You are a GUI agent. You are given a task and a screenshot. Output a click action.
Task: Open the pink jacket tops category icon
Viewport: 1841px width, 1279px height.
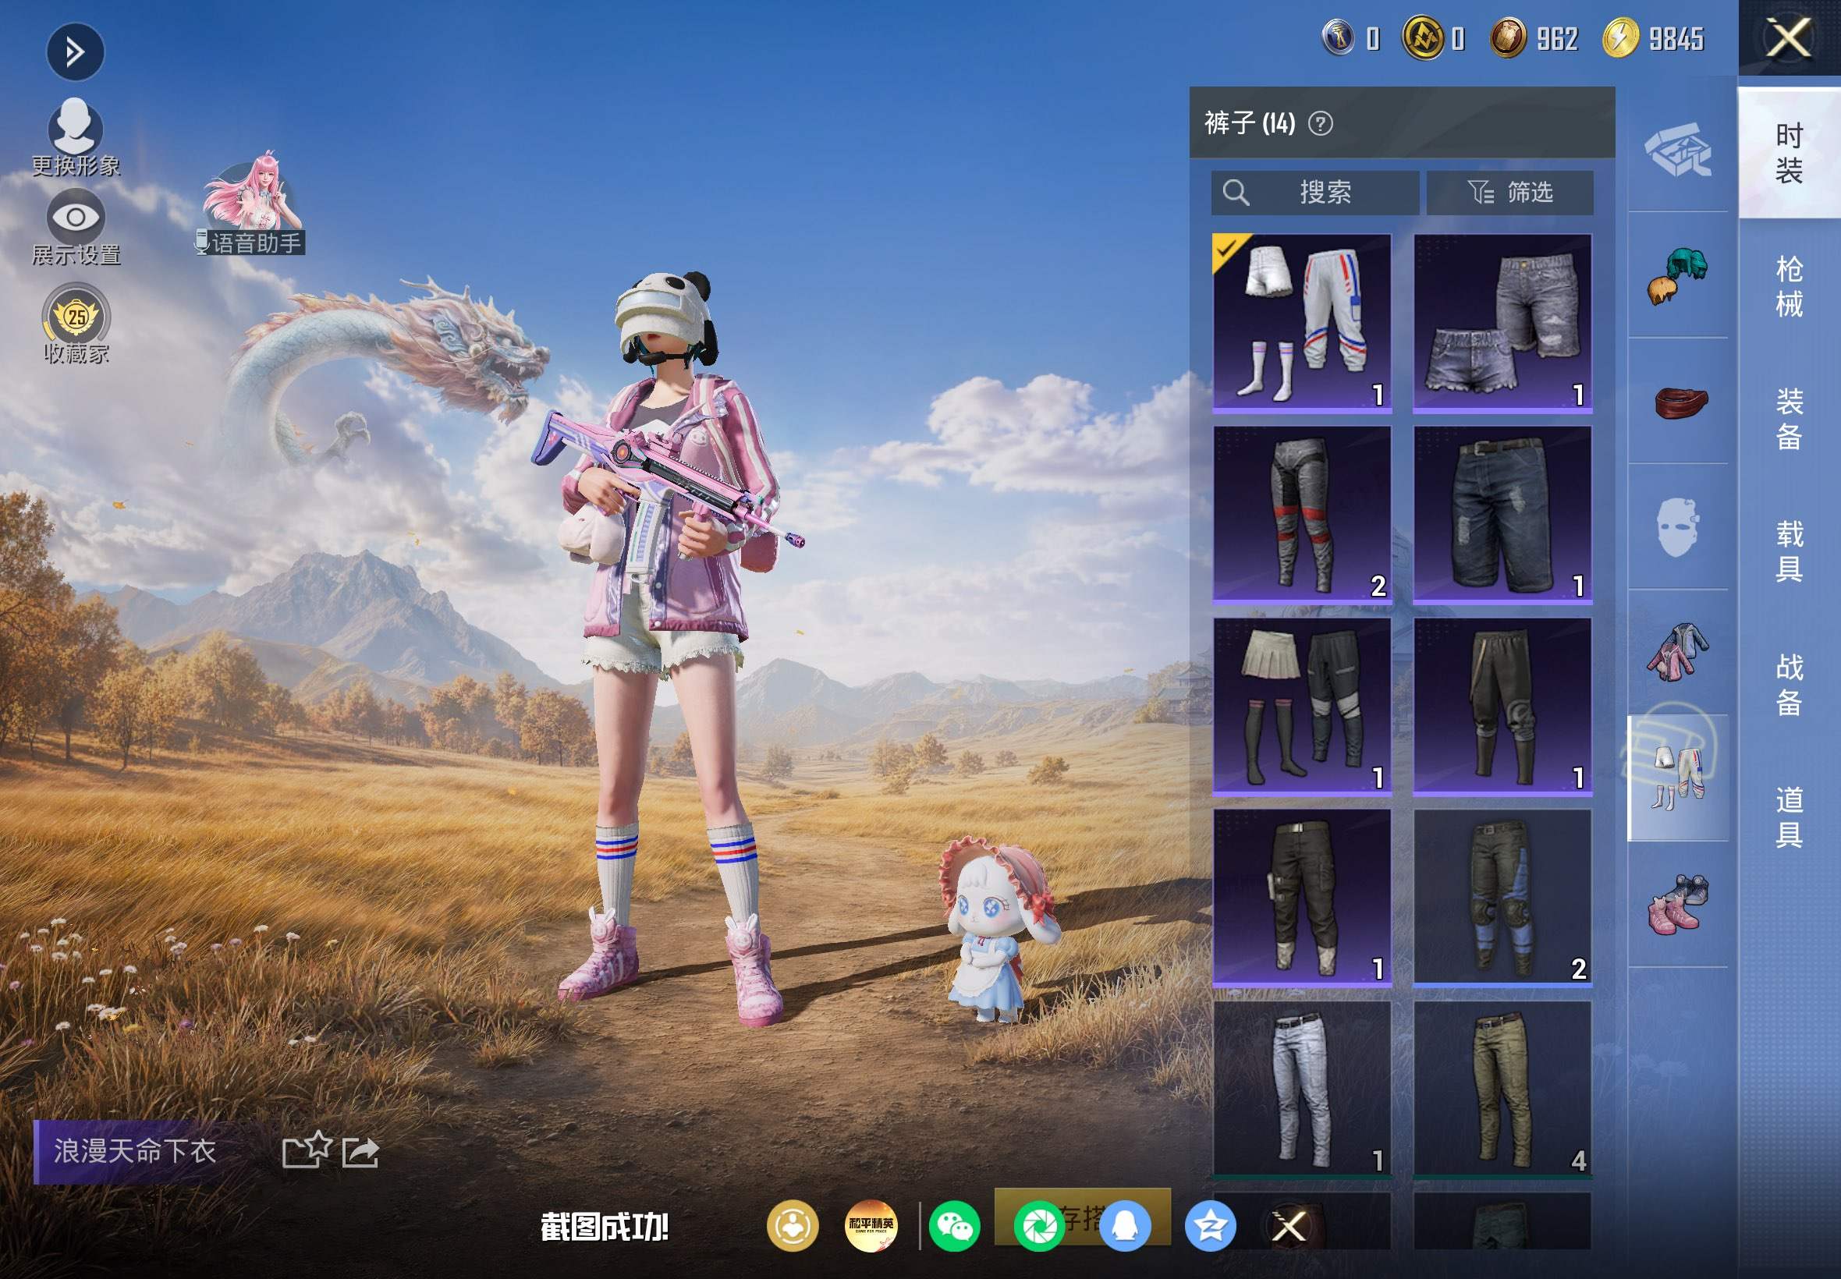1677,652
